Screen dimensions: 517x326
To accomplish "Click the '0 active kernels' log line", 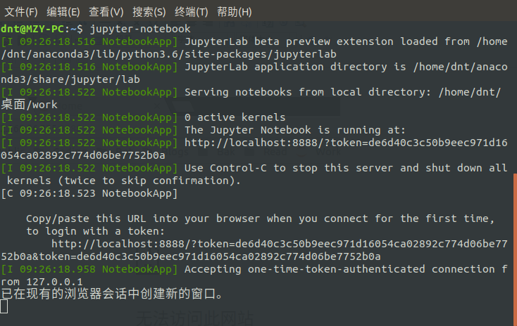I will [235, 117].
